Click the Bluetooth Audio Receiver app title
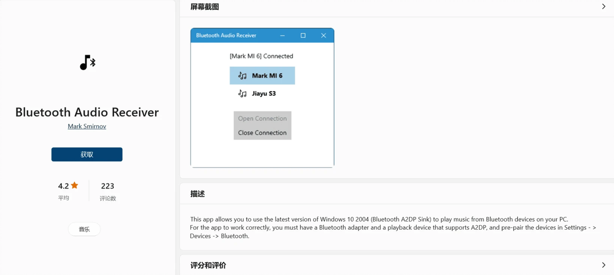This screenshot has height=275, width=614. pyautogui.click(x=87, y=113)
